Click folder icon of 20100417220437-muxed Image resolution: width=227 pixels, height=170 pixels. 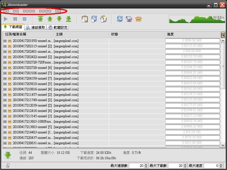coord(10,138)
